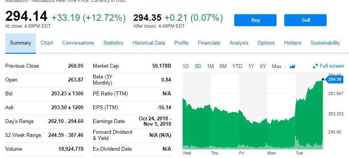Click the chart type mountain icon

[x=292, y=66]
